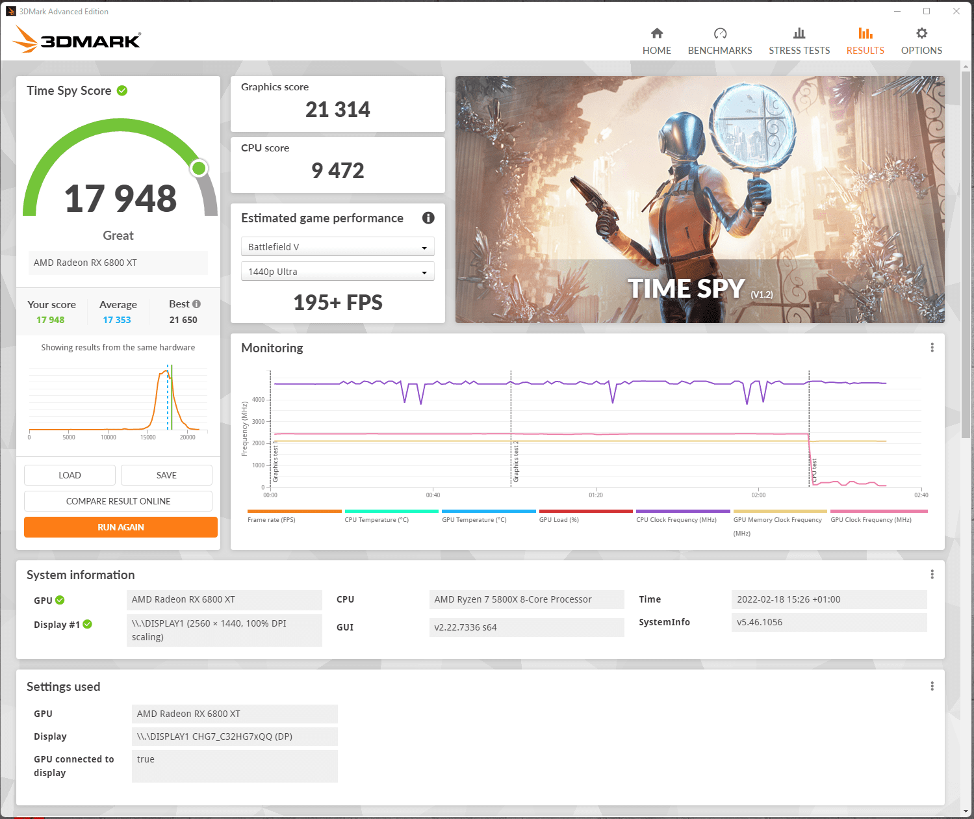Click the Time Spy hero image
This screenshot has height=819, width=974.
tap(700, 200)
